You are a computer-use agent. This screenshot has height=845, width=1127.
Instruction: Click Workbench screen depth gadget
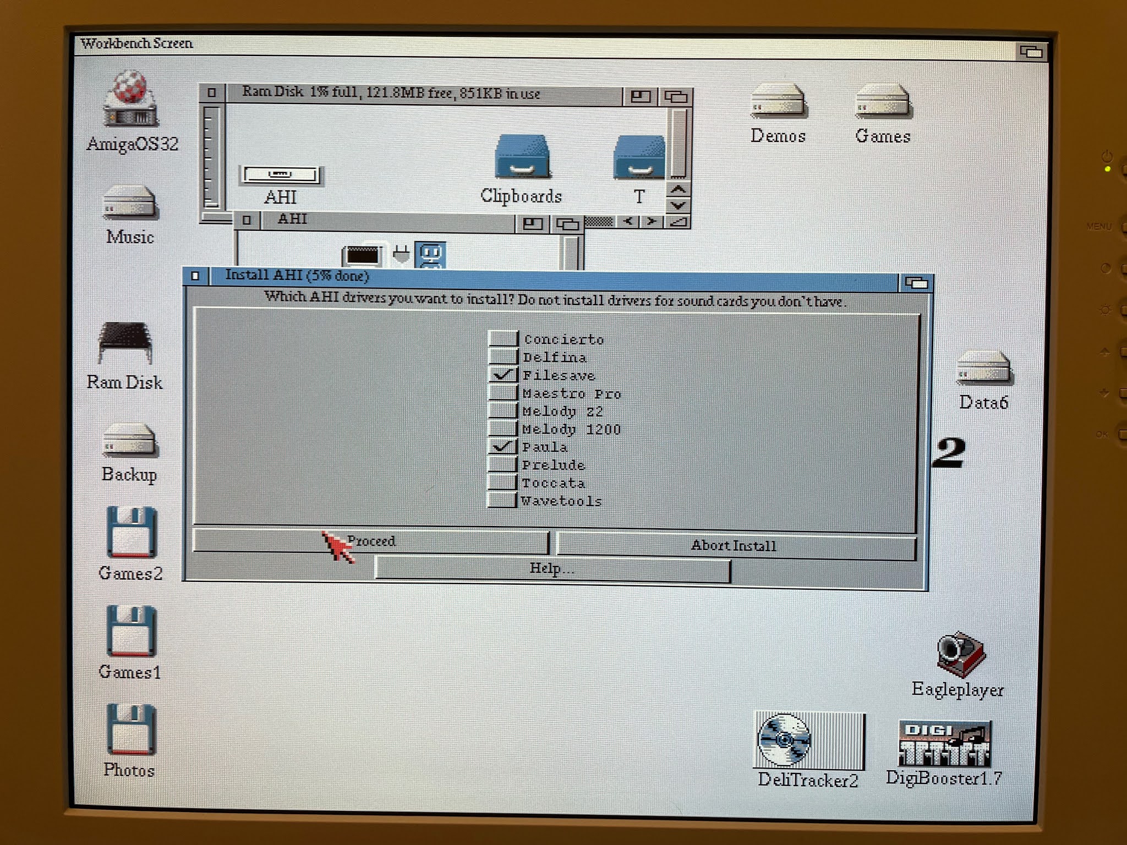[1031, 52]
